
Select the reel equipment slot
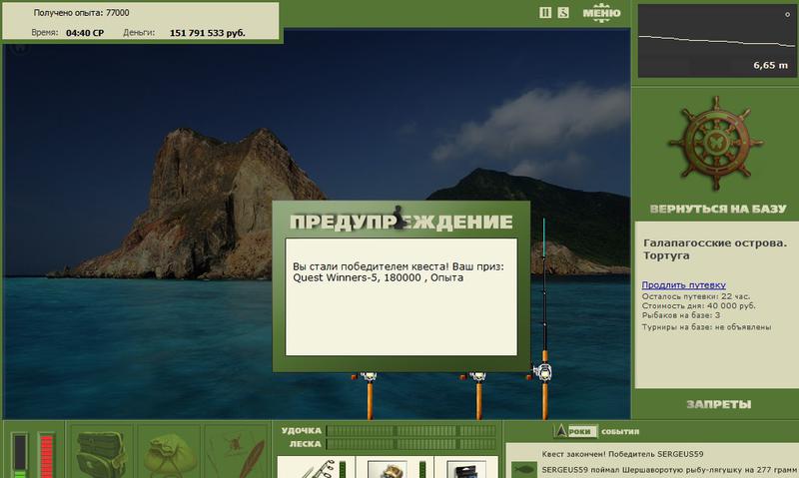pos(395,467)
